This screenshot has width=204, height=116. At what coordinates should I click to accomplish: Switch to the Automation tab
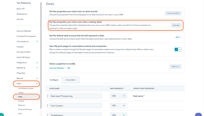click(71, 80)
